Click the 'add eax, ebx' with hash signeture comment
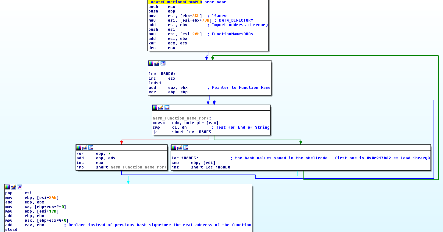 (x=25, y=225)
